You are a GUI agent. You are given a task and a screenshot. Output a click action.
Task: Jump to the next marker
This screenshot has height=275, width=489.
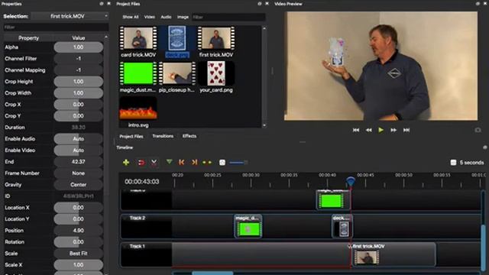point(194,162)
